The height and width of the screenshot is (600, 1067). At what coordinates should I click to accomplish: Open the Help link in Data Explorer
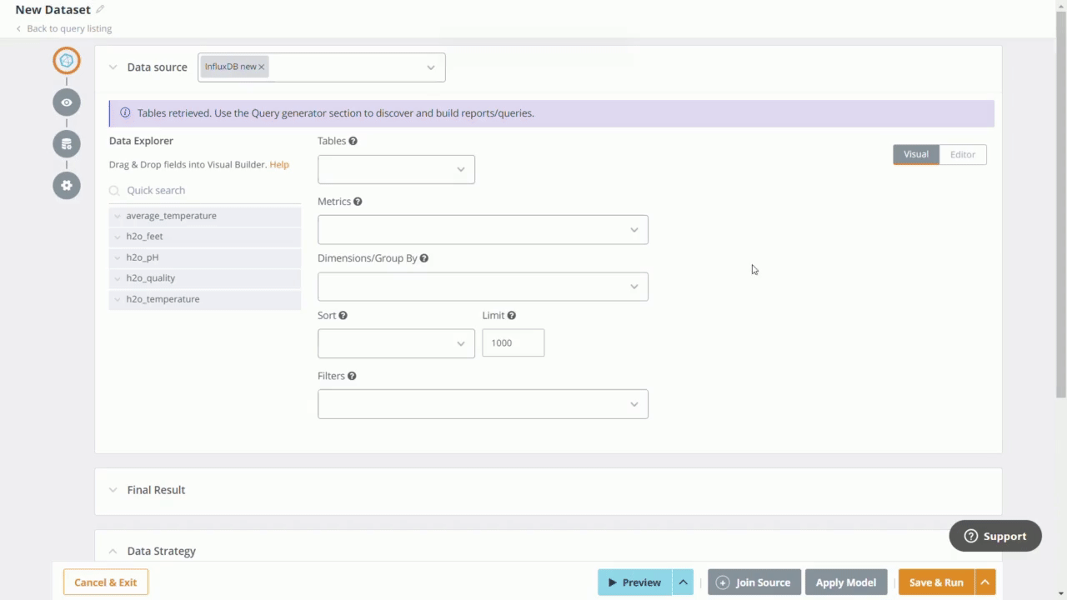coord(278,164)
